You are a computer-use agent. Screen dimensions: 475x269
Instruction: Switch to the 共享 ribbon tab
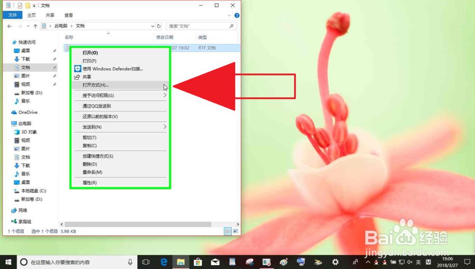coord(50,15)
